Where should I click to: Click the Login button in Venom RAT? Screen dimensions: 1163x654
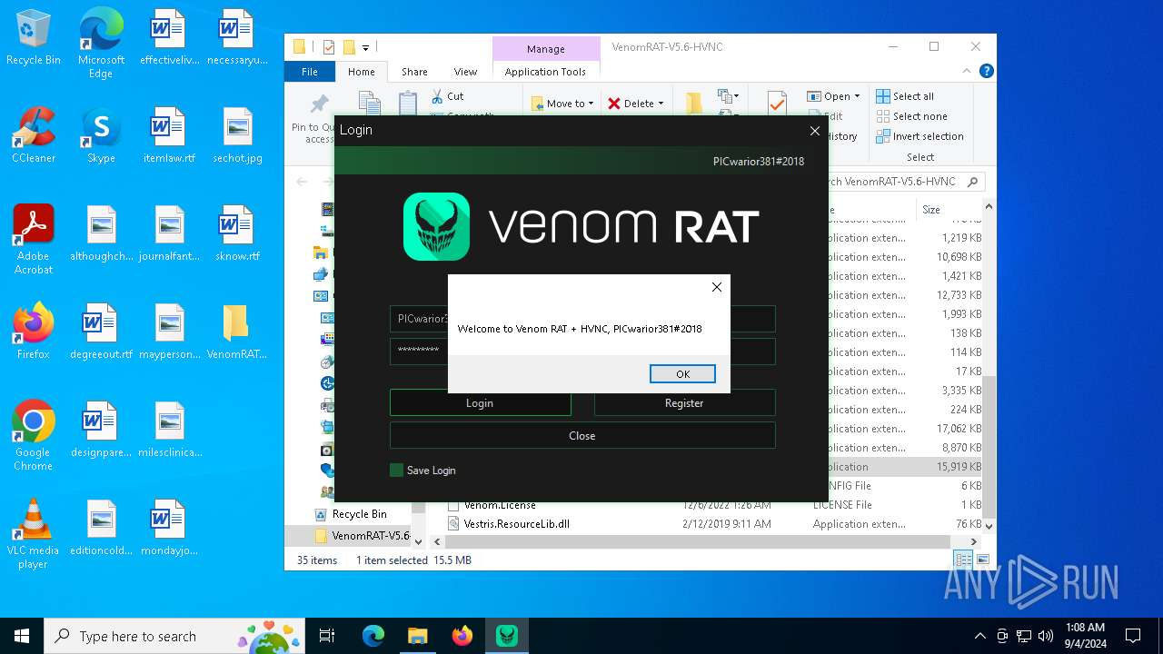pyautogui.click(x=480, y=402)
